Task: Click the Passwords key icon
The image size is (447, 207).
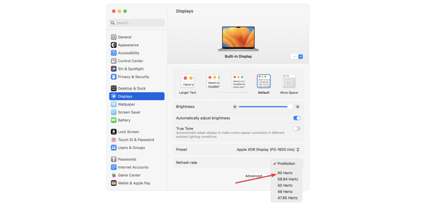Action: coord(113,159)
